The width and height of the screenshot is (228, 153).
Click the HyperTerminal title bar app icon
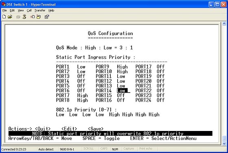[x=4, y=4]
